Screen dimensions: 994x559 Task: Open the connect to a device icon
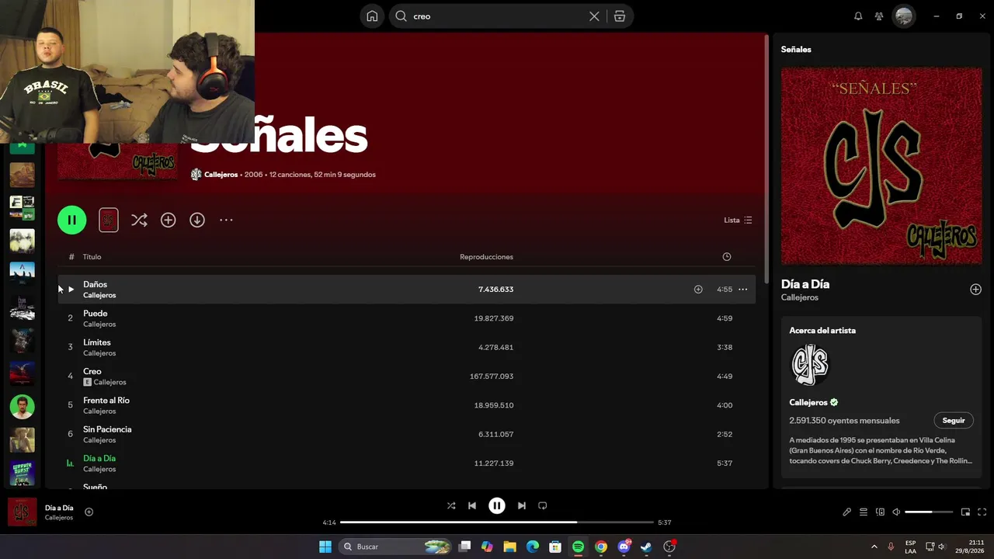pyautogui.click(x=880, y=512)
